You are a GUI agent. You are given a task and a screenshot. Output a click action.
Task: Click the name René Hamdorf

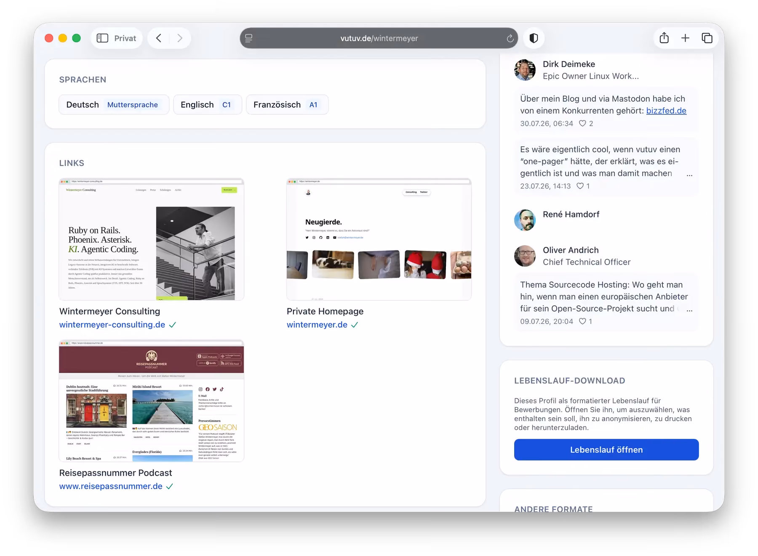[x=571, y=214]
